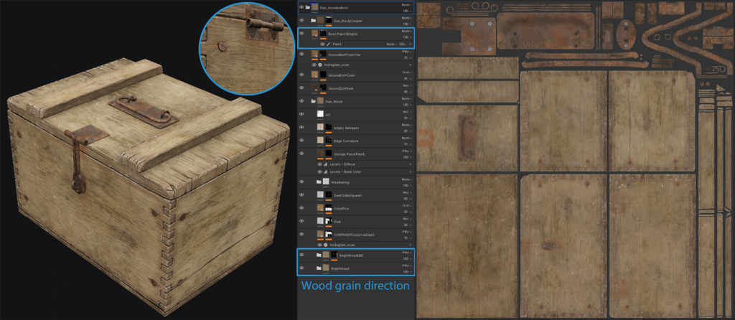This screenshot has width=735, height=320.
Task: Remove the Paint effect with its X
Action: (x=410, y=44)
